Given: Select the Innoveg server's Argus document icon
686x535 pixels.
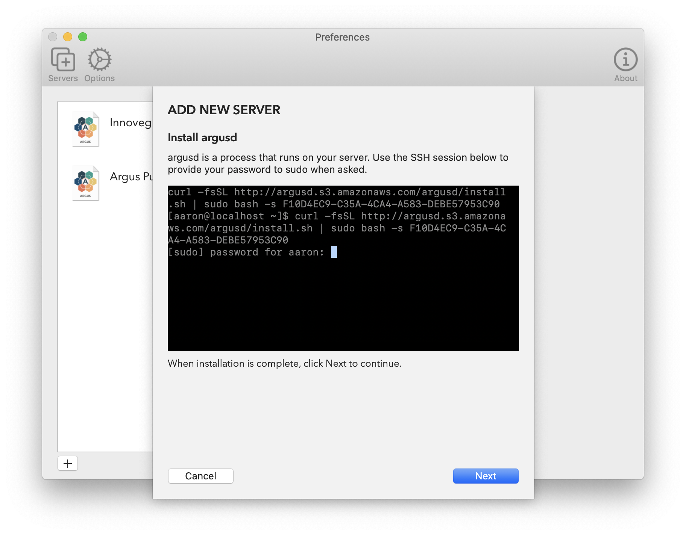Looking at the screenshot, I should 86,129.
